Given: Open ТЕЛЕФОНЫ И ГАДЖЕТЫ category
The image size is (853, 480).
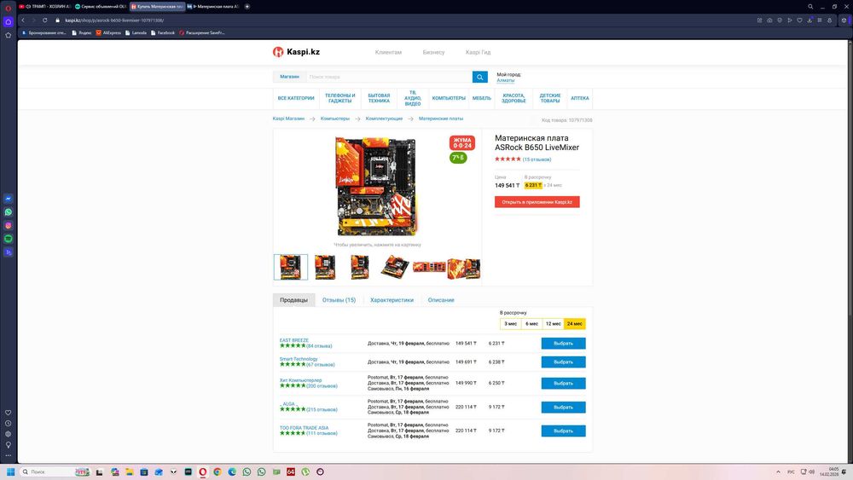Looking at the screenshot, I should [x=340, y=98].
